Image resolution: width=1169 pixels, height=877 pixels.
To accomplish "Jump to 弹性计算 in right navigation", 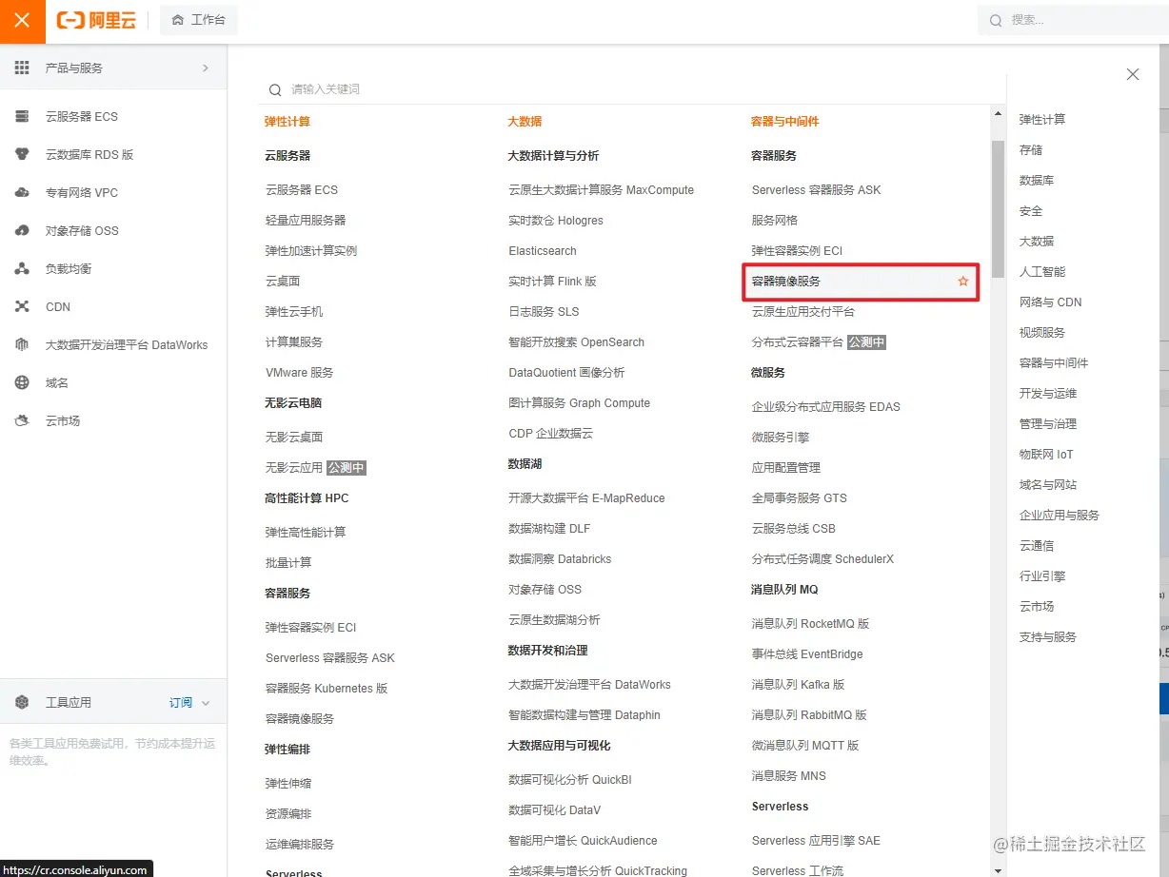I will [1042, 120].
